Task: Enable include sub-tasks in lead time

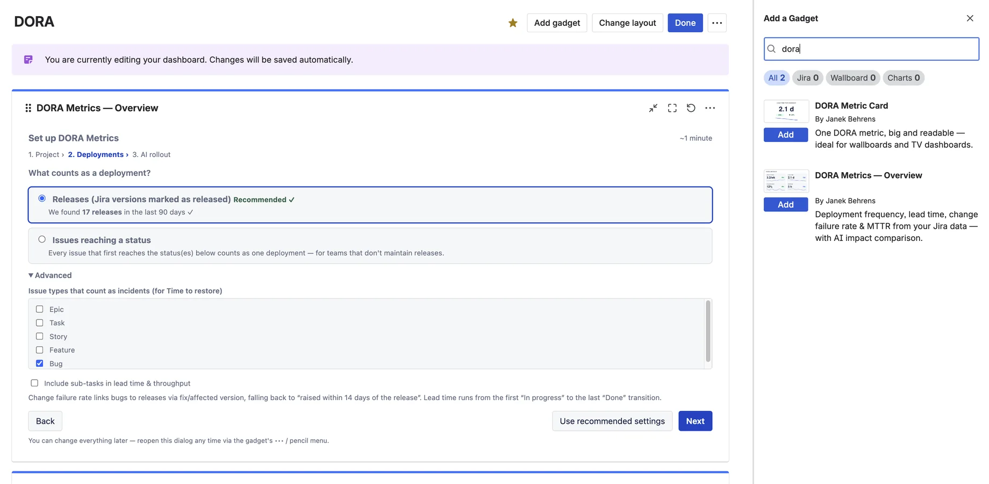Action: 34,383
